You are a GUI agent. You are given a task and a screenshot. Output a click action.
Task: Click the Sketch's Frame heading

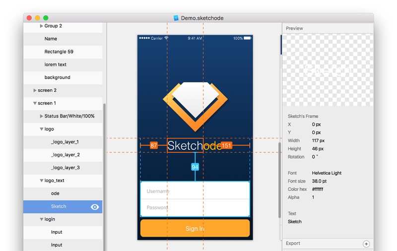tap(303, 117)
